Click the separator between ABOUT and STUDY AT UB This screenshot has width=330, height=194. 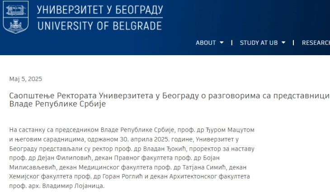tap(232, 43)
